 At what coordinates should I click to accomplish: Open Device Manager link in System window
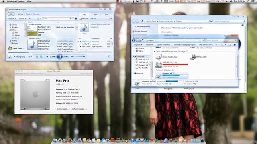(141, 31)
